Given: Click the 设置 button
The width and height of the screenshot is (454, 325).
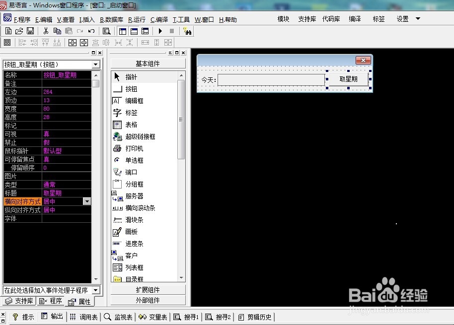Looking at the screenshot, I should coord(402,19).
